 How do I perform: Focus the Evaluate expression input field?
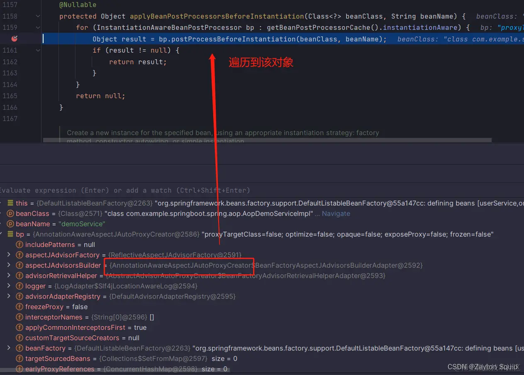point(262,190)
